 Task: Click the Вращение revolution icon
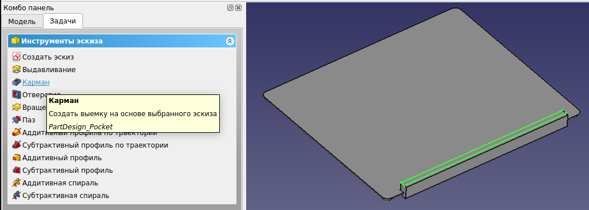tap(16, 108)
